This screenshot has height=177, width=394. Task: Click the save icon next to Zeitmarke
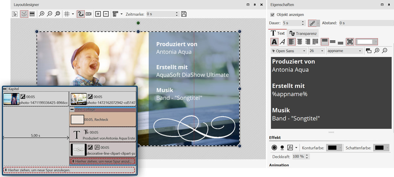pos(184,14)
